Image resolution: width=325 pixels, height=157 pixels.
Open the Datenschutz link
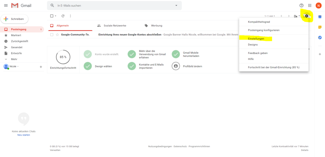pyautogui.click(x=180, y=147)
